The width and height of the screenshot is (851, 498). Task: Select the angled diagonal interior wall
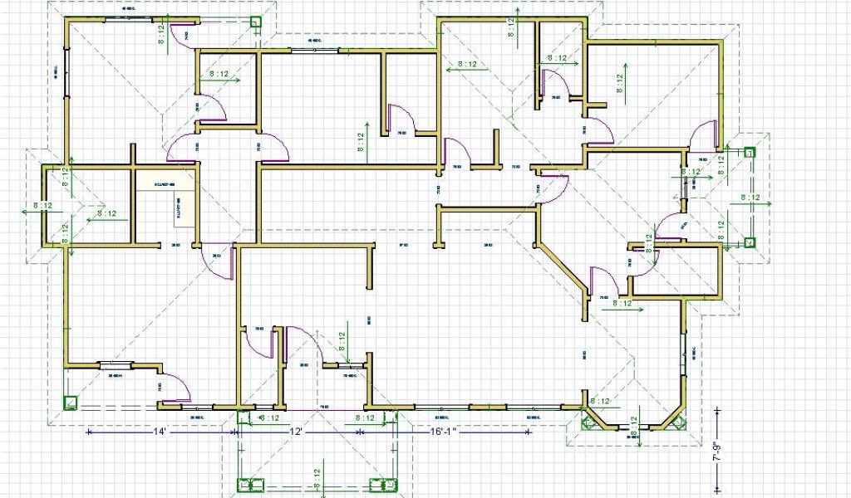pyautogui.click(x=563, y=266)
